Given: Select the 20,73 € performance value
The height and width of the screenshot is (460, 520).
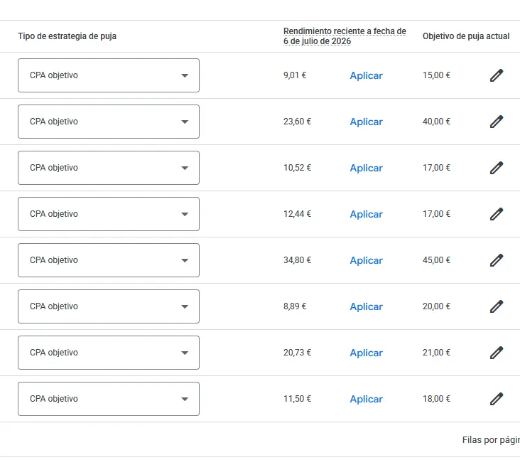Looking at the screenshot, I should tap(297, 353).
